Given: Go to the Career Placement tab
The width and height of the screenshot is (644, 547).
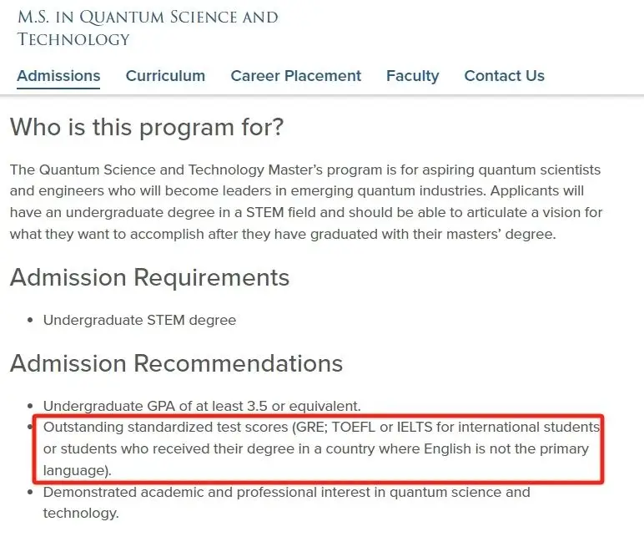Looking at the screenshot, I should click(295, 76).
